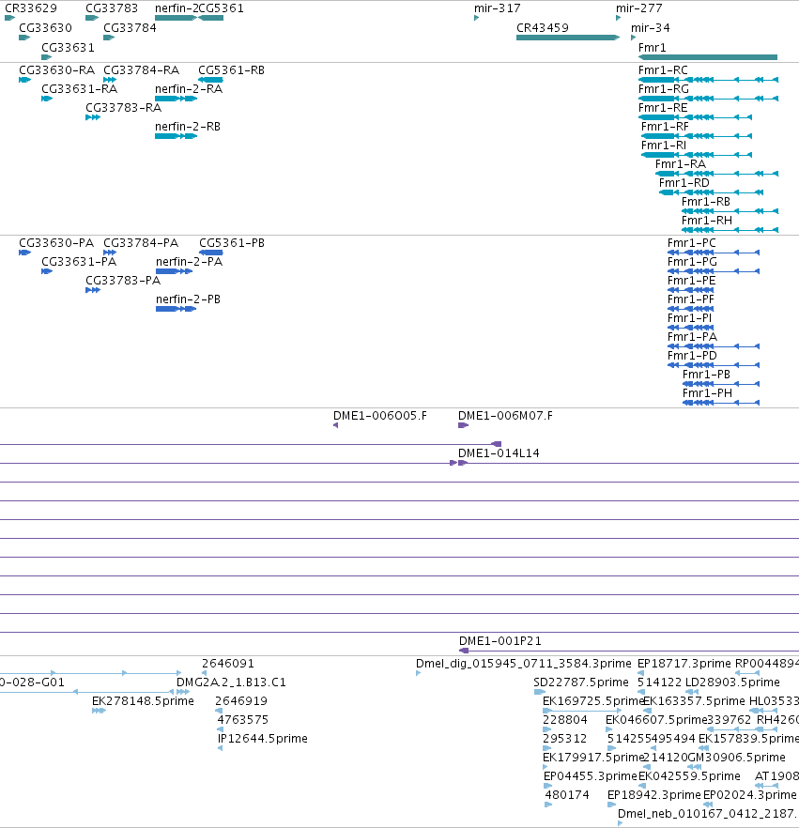
Task: Click the CG33630-RA transcript label
Action: (x=57, y=70)
